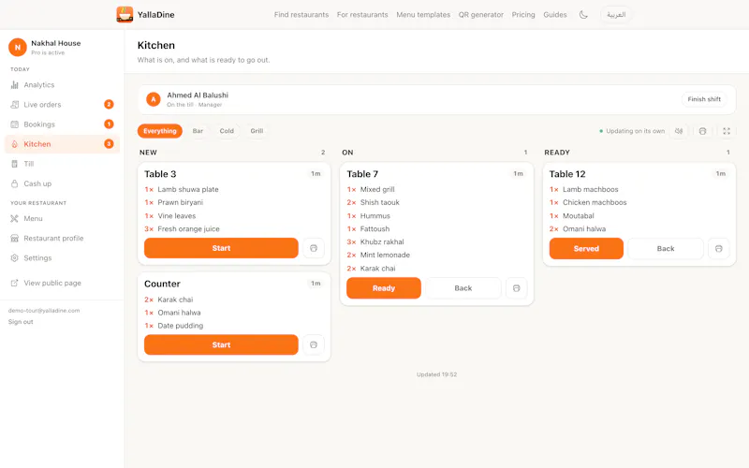Viewport: 749px width, 468px height.
Task: Open Live orders icon in sidebar
Action: pyautogui.click(x=15, y=105)
